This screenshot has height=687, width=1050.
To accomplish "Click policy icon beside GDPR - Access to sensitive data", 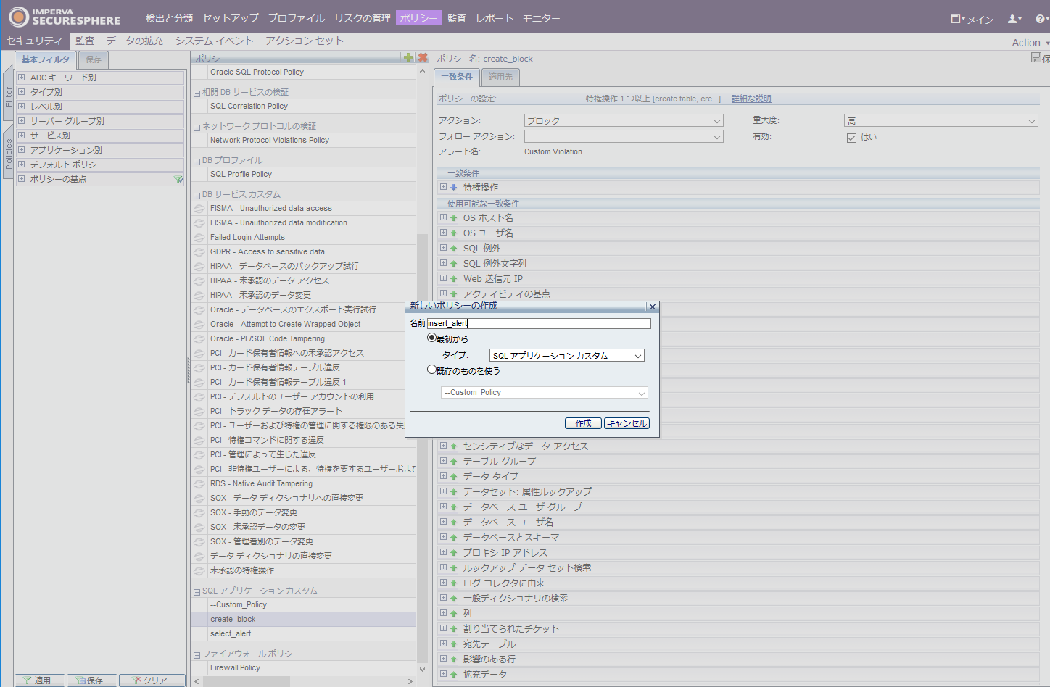I will 199,252.
